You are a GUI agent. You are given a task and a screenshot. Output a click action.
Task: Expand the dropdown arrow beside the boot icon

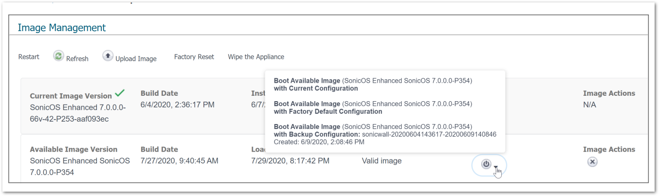(495, 168)
